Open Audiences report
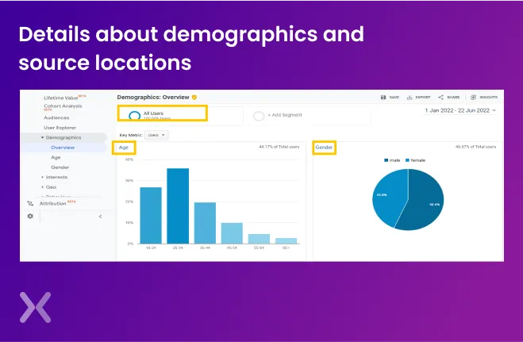 [56, 117]
